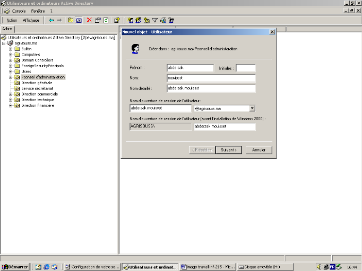This screenshot has width=362, height=271.
Task: Expand the Domain Controllers node
Action: click(x=11, y=60)
